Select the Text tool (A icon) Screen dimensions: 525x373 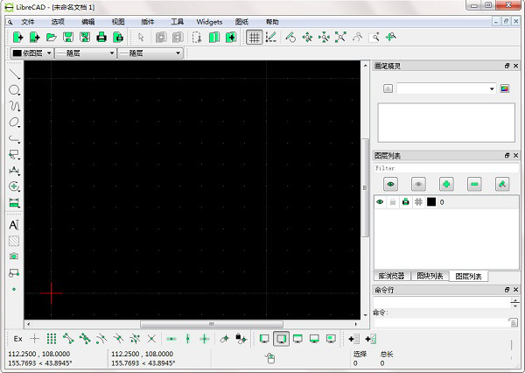(14, 224)
